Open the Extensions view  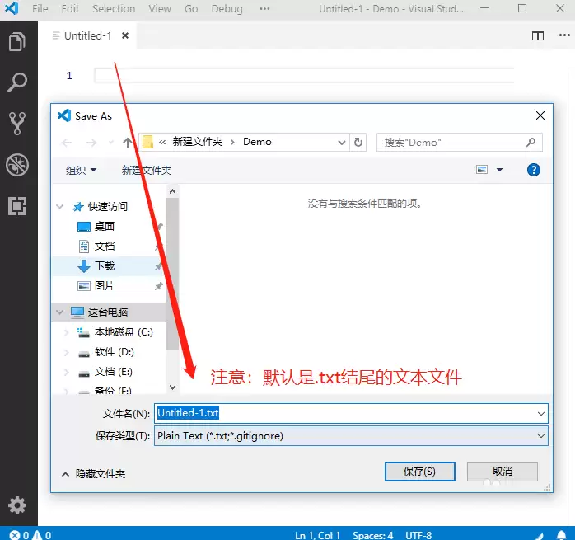click(x=17, y=205)
